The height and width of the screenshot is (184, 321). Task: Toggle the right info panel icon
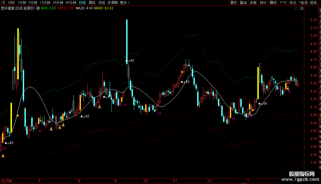301,8
